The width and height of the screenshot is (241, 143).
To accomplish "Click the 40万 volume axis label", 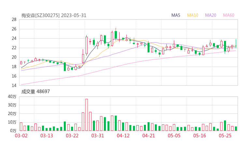I will (12, 97).
